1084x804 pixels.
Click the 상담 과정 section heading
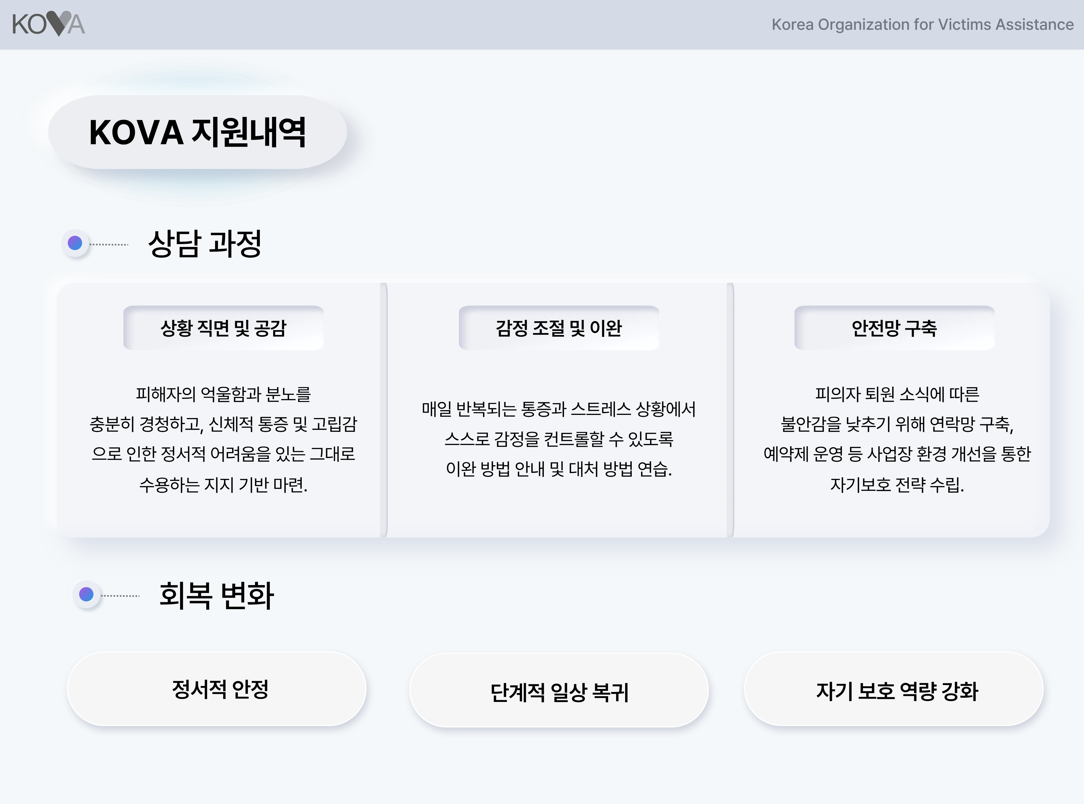(205, 243)
